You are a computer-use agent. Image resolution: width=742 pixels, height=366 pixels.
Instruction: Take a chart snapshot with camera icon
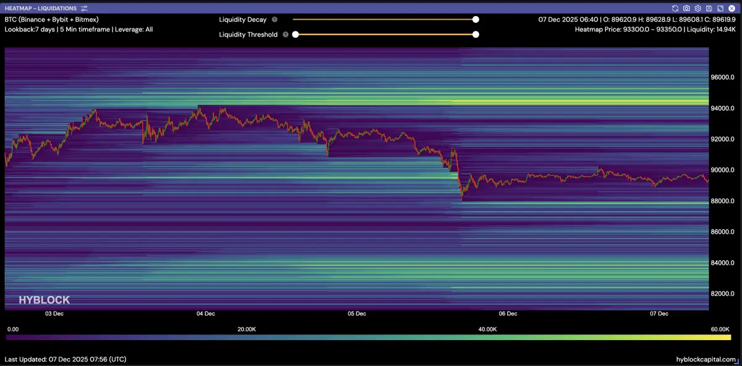click(x=686, y=9)
